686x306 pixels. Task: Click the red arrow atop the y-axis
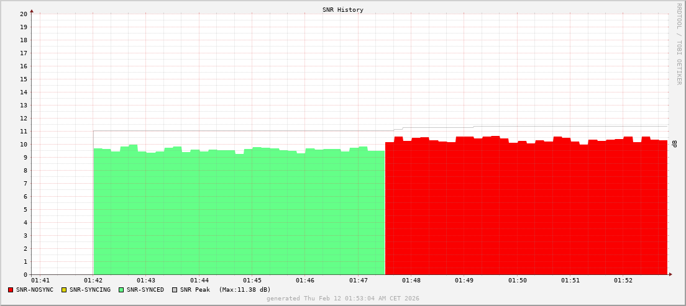click(32, 11)
